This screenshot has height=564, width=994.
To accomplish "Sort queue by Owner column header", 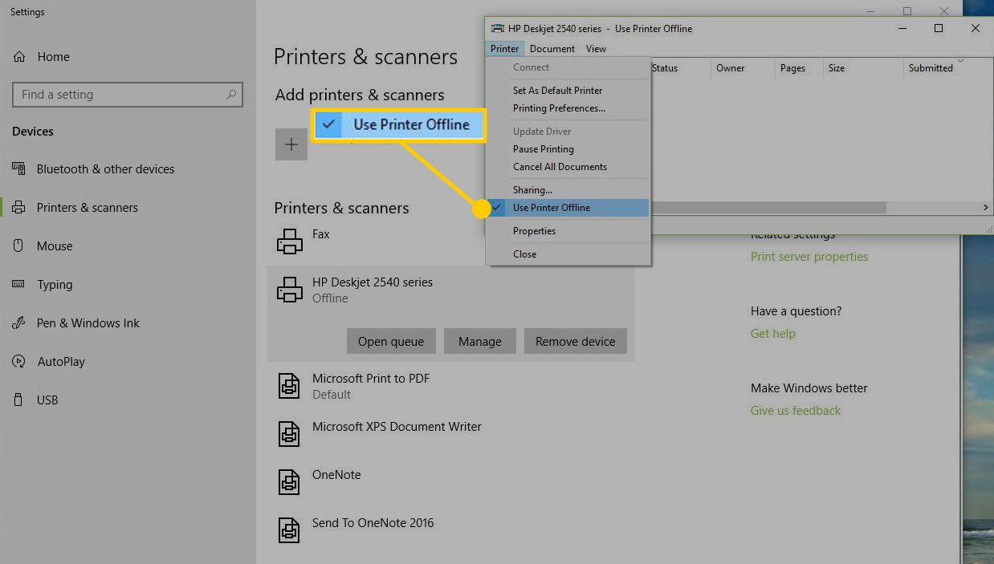I will point(731,68).
